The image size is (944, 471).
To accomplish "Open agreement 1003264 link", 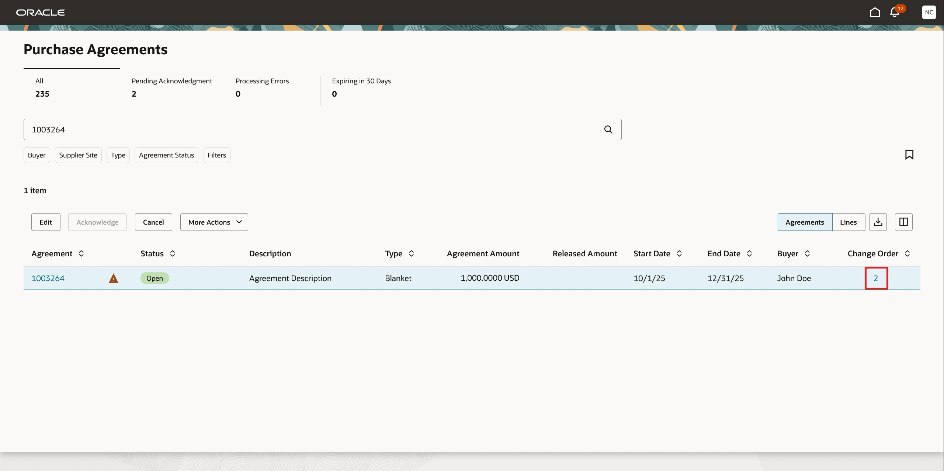I will [x=48, y=278].
